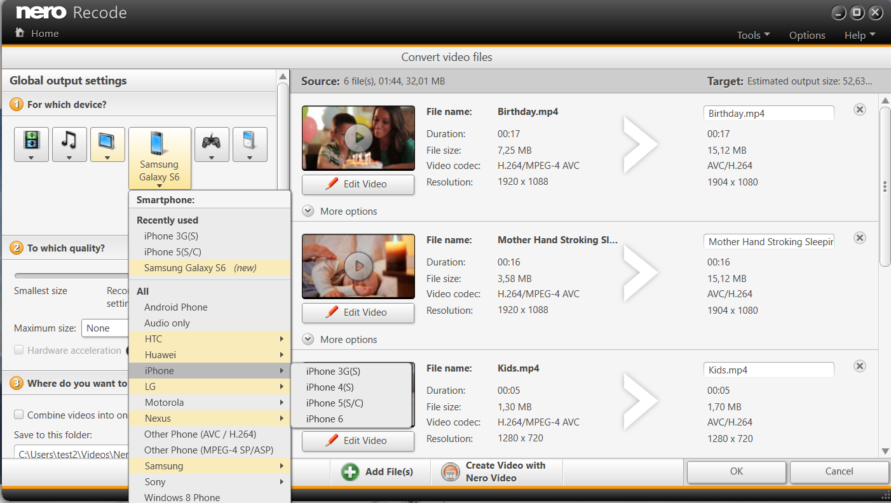Screen dimensions: 891x503
Task: Enable the Hardware acceleration checkbox
Action: click(19, 350)
